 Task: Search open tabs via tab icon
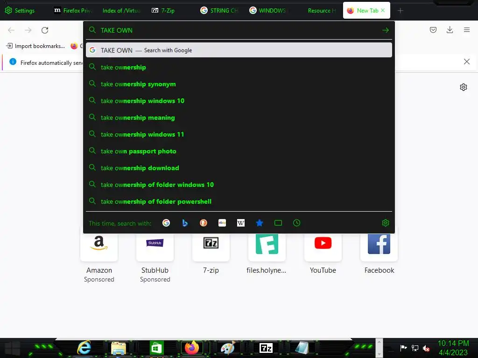(278, 223)
